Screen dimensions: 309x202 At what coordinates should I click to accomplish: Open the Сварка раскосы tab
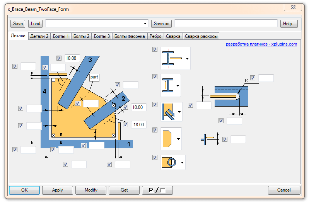[x=201, y=36]
